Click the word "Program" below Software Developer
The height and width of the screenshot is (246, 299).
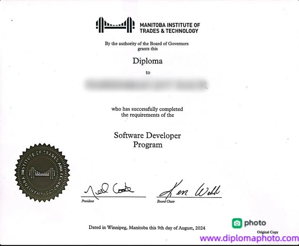[148, 145]
